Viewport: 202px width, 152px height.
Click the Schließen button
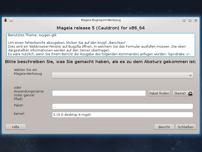(186, 127)
